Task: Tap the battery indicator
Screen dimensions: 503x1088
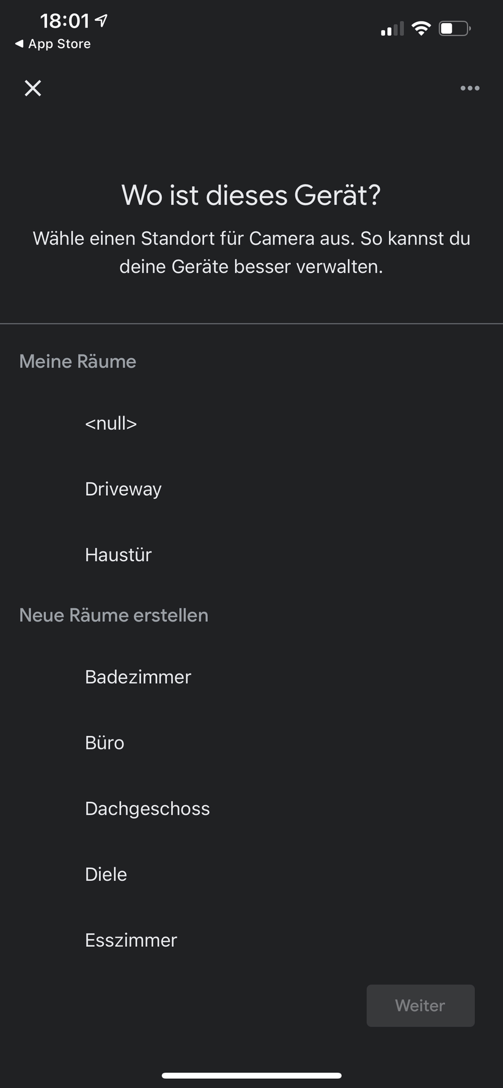Action: pyautogui.click(x=454, y=28)
